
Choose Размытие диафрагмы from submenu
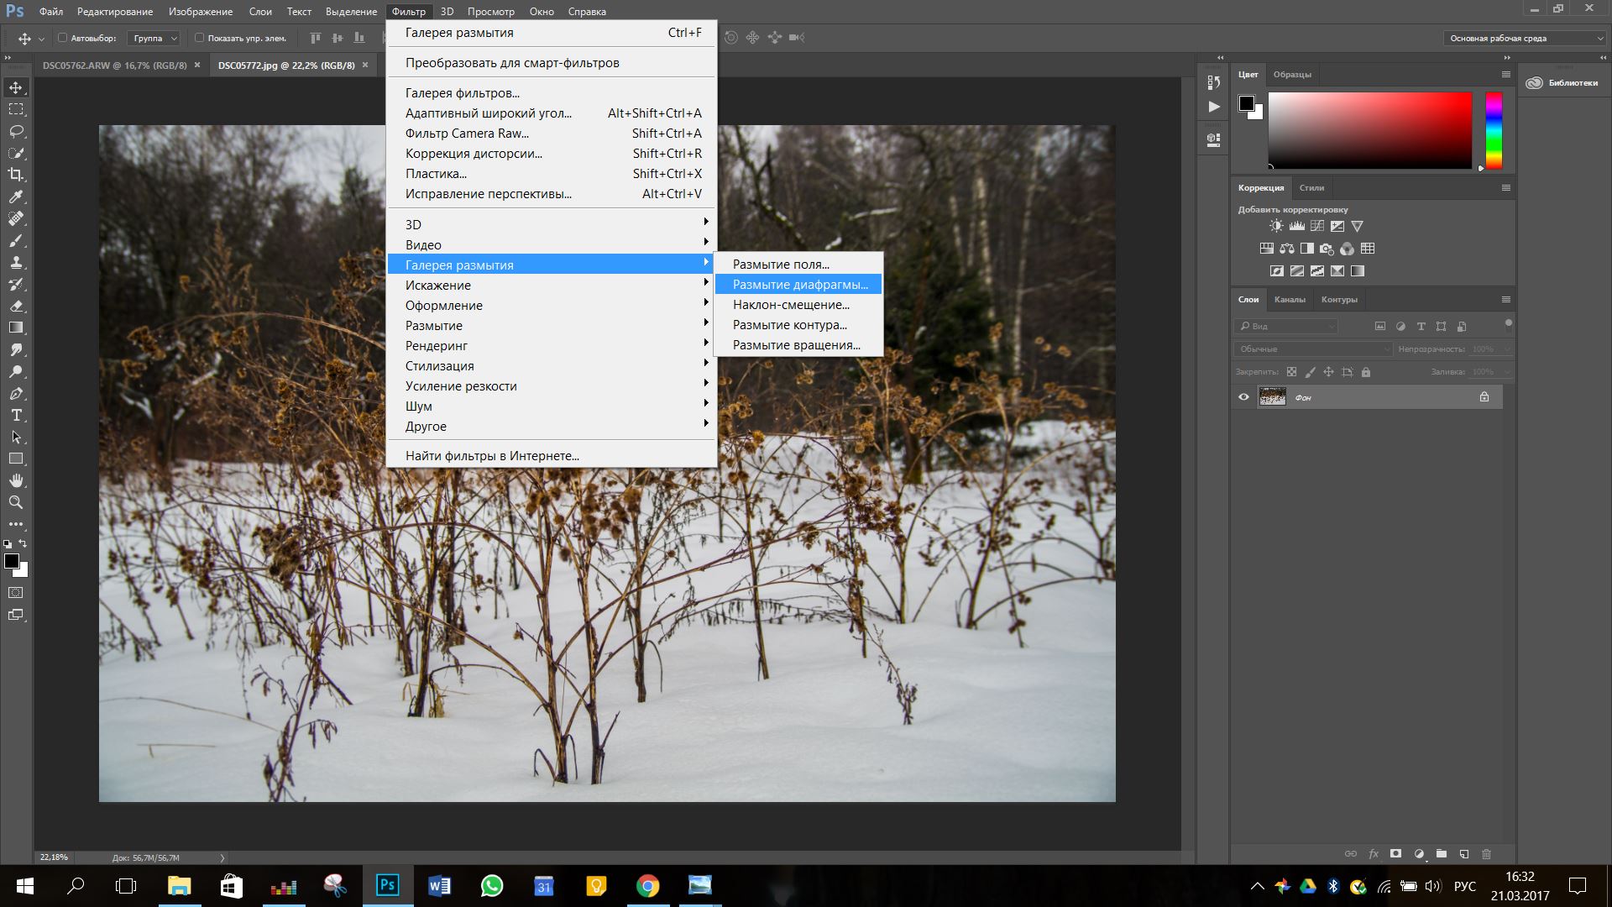click(x=798, y=285)
